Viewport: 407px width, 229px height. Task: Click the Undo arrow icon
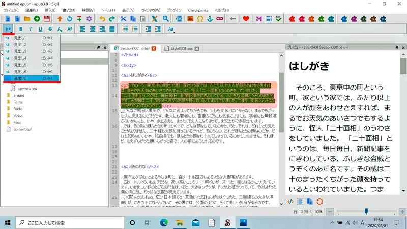(x=102, y=19)
